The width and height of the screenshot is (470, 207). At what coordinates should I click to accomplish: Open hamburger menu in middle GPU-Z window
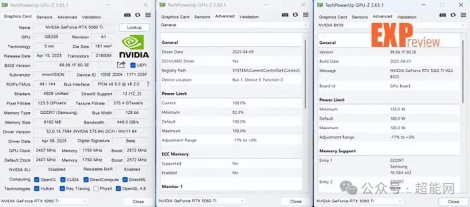pyautogui.click(x=305, y=15)
